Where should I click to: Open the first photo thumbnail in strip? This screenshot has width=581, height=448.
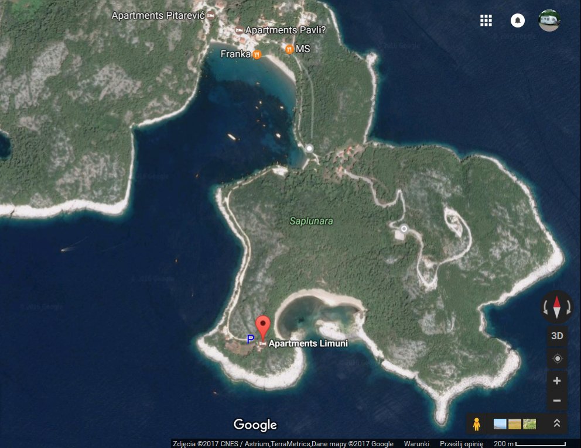click(500, 424)
